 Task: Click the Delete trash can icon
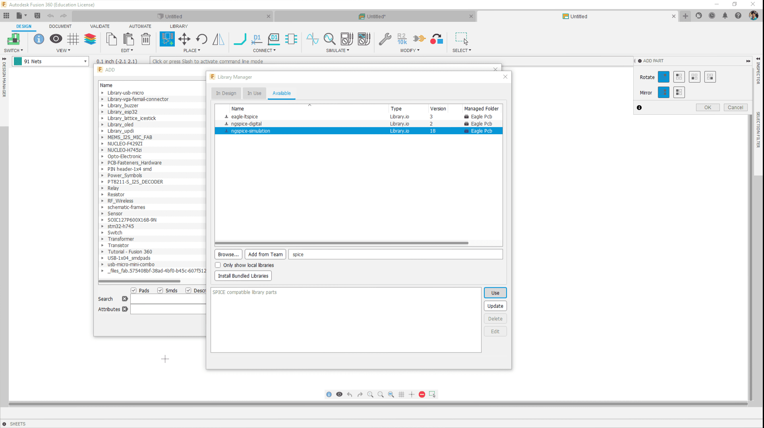point(146,39)
